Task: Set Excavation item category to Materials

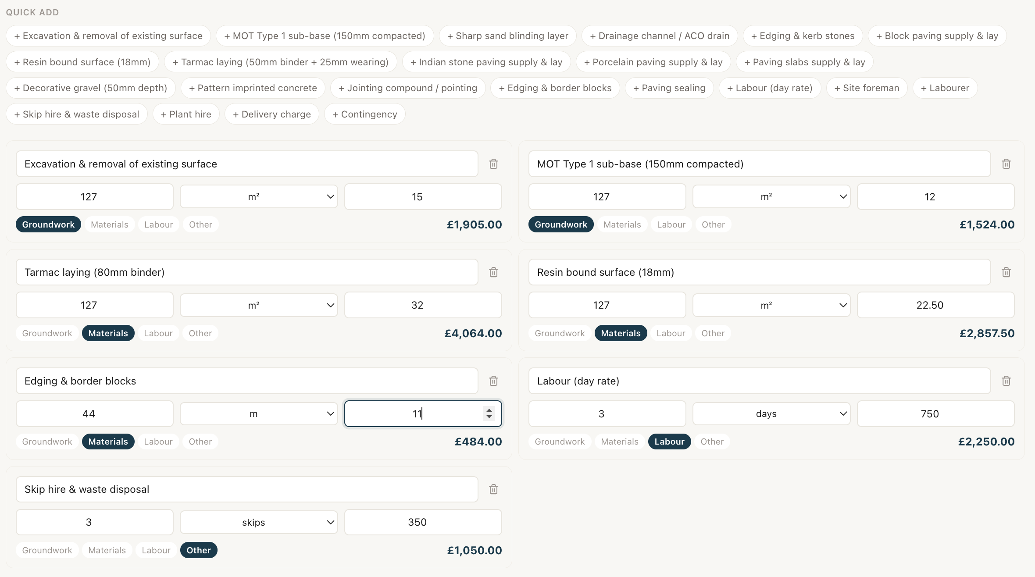Action: click(x=110, y=224)
